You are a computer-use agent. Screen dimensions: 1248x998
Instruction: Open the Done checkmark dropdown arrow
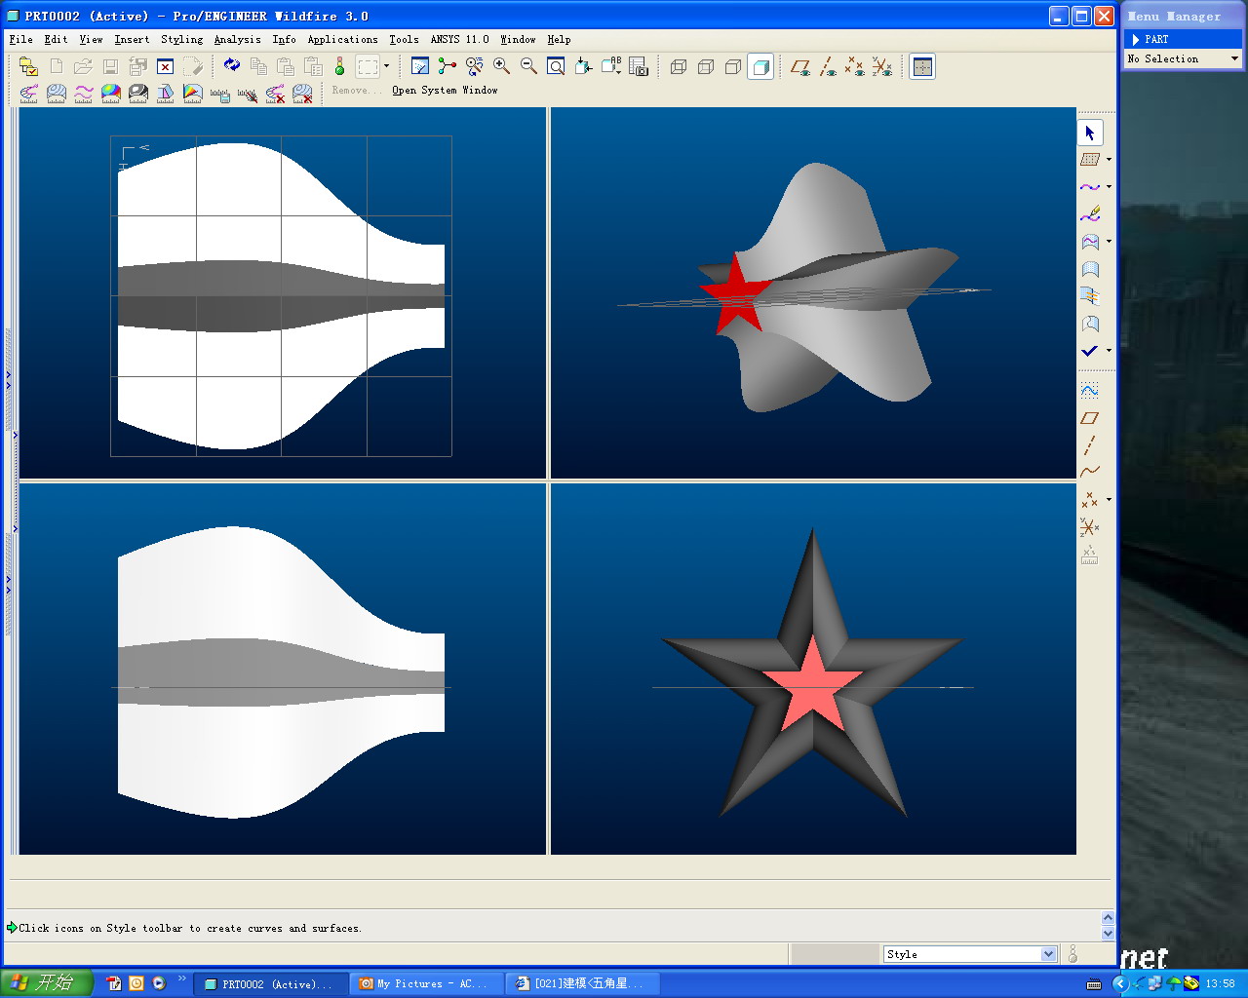(x=1109, y=351)
